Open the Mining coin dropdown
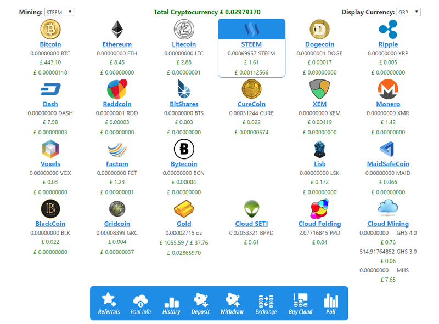Image resolution: width=439 pixels, height=324 pixels. [x=59, y=12]
